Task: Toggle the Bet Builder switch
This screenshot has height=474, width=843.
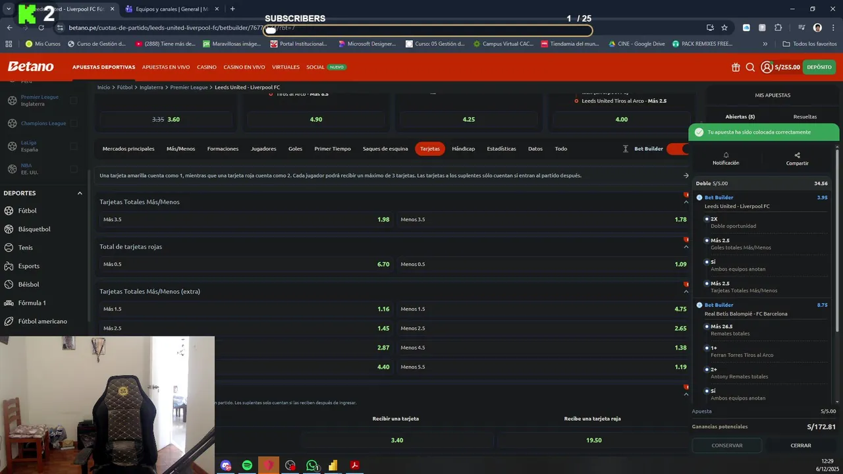Action: pyautogui.click(x=678, y=149)
